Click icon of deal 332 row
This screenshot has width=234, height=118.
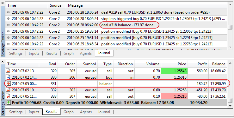tap(8, 90)
